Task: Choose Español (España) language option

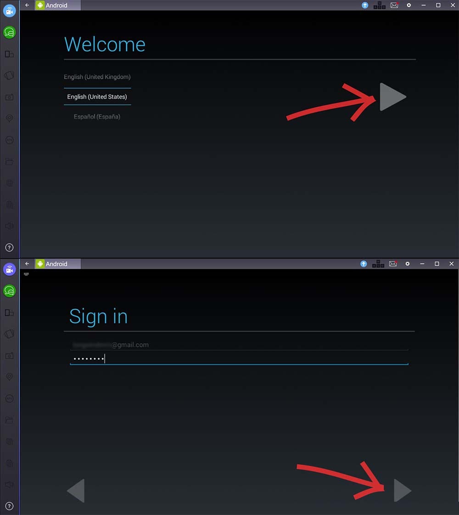Action: coord(97,117)
